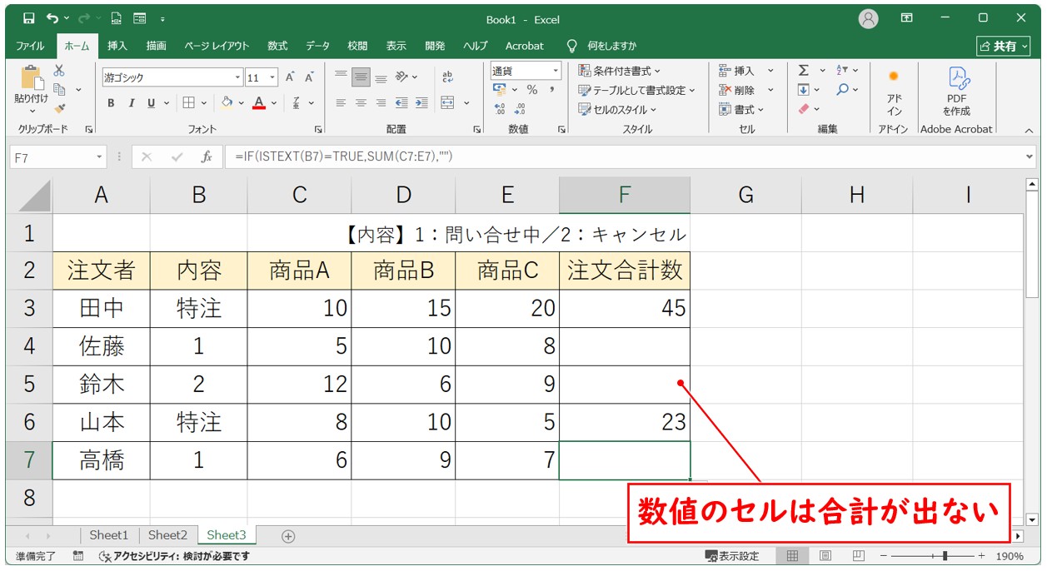Switch to page layout view in status bar
Viewport: 1047px width, 571px height.
(x=825, y=556)
